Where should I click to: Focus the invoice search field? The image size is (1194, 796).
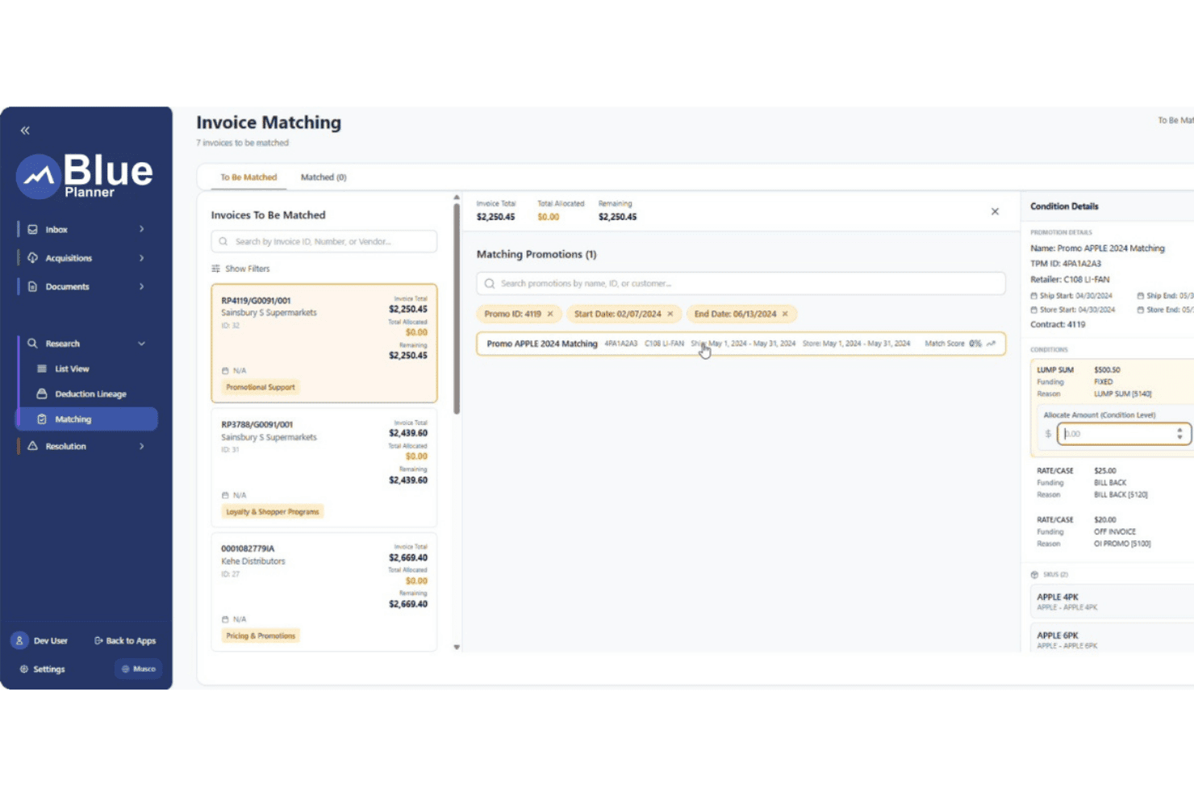point(324,241)
